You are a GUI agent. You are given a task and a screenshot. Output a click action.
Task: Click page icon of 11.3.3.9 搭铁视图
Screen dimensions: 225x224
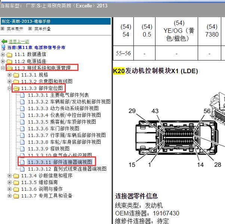tap(22, 149)
